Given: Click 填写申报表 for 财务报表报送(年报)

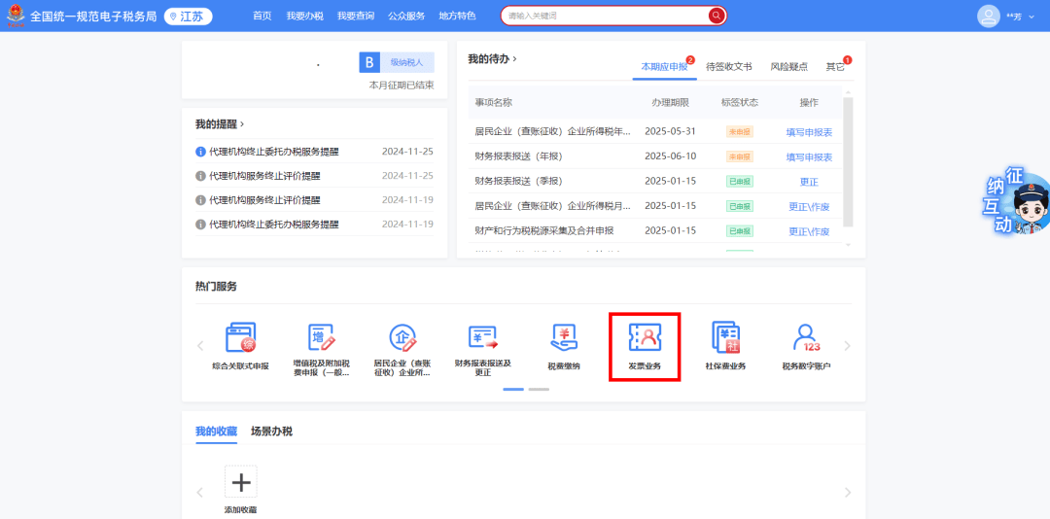Looking at the screenshot, I should pyautogui.click(x=809, y=156).
